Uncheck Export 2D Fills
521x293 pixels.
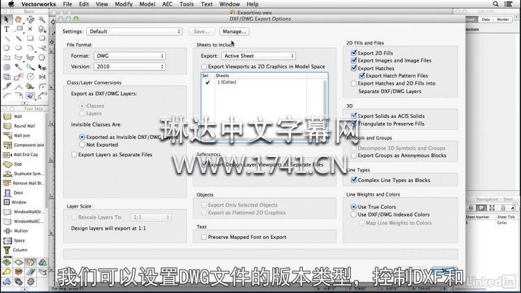[354, 53]
